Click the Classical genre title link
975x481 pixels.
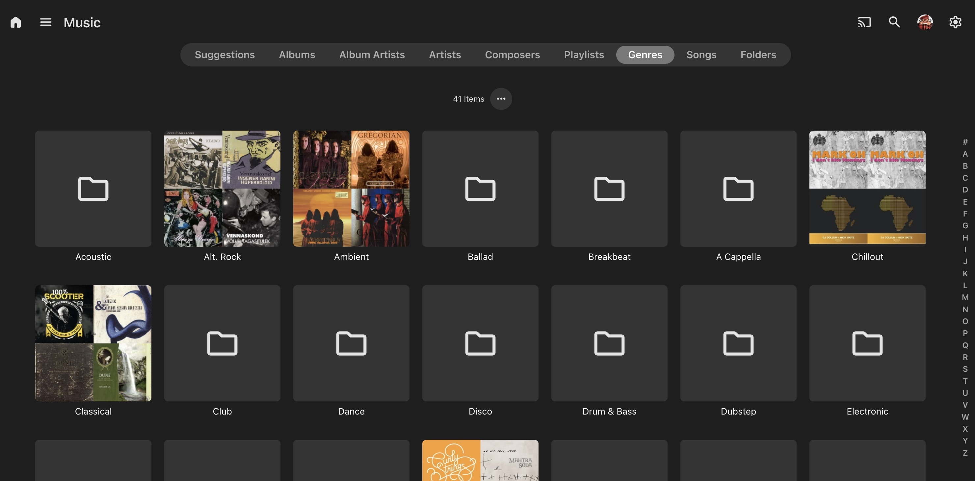(x=93, y=411)
